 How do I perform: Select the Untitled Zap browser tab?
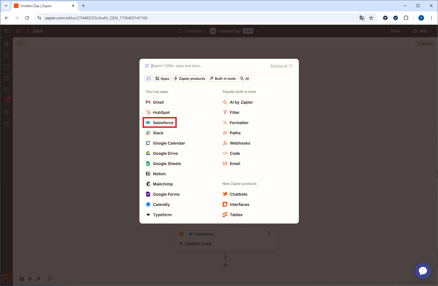[x=43, y=6]
